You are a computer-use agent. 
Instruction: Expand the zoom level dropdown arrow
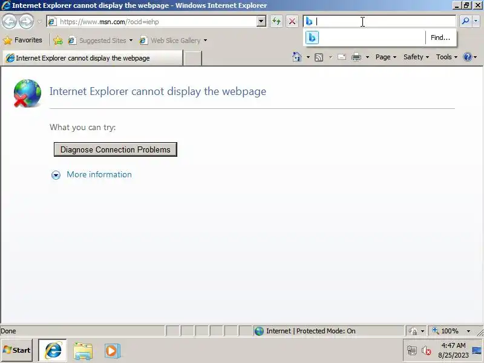pyautogui.click(x=468, y=331)
